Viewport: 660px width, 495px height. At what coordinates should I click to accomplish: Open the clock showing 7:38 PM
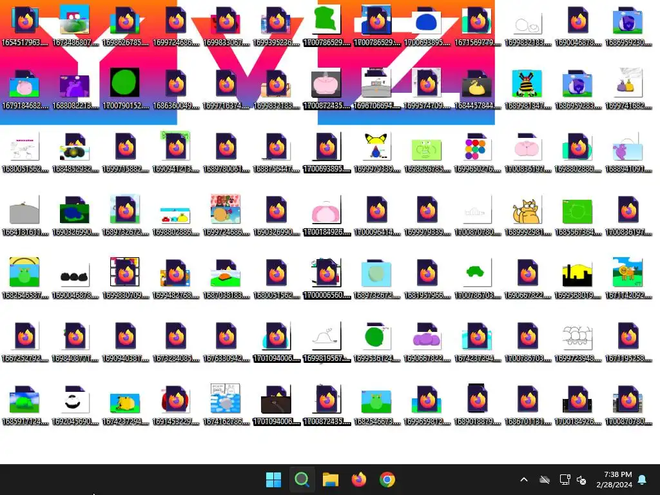[x=614, y=480]
